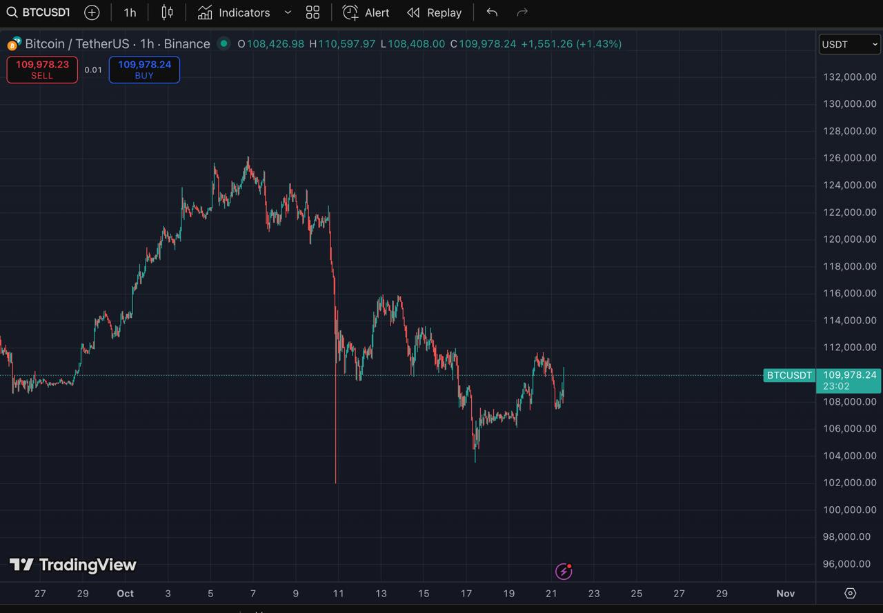Expand the indicators favorites chevron
Viewport: 883px width, 613px height.
click(288, 12)
